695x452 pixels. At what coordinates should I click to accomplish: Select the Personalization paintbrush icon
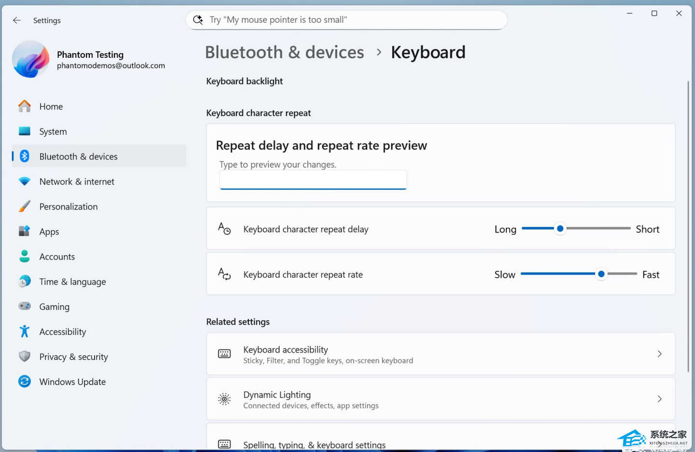click(x=25, y=206)
